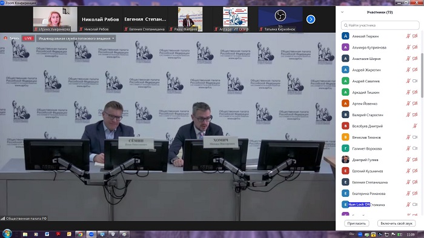Click microphone icon for Артем Йовенко
Image resolution: width=424 pixels, height=238 pixels.
coord(408,104)
